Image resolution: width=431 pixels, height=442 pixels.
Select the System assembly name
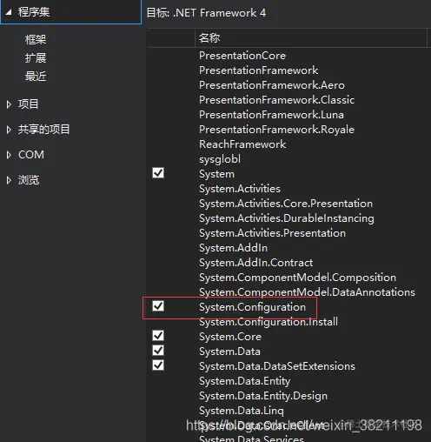217,174
